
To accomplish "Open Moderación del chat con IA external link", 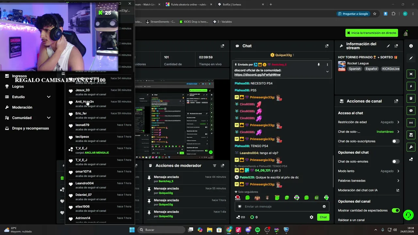I will coord(398,190).
